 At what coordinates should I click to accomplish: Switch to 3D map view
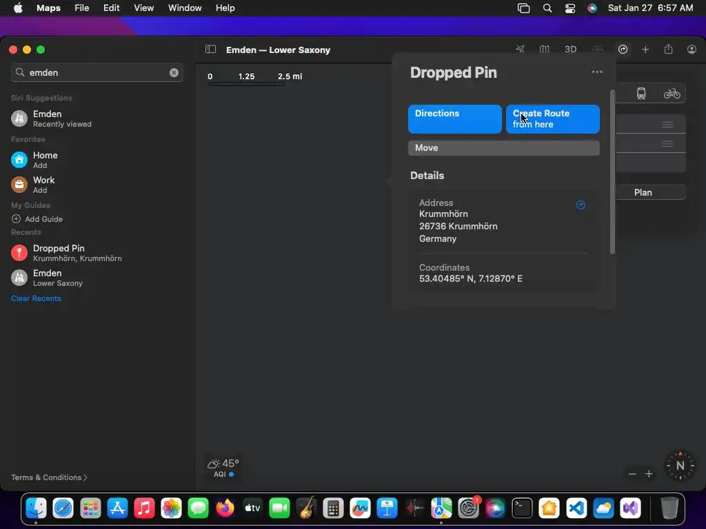tap(570, 50)
